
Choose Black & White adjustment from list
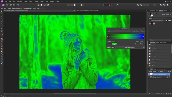point(160,57)
